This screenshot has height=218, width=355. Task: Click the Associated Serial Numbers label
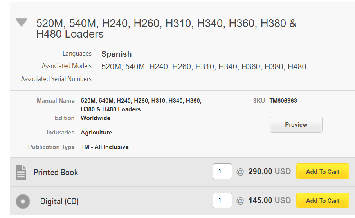click(56, 79)
